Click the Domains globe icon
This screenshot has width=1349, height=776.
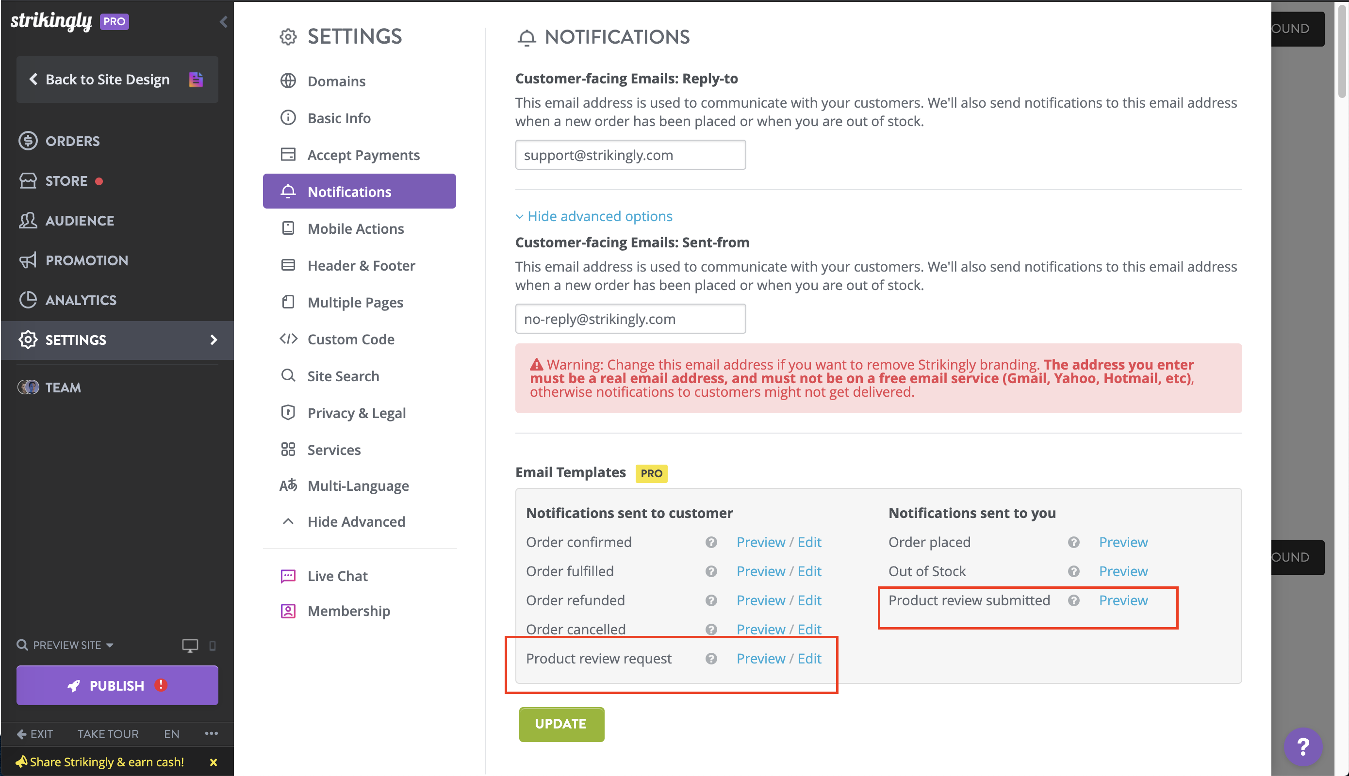[288, 81]
